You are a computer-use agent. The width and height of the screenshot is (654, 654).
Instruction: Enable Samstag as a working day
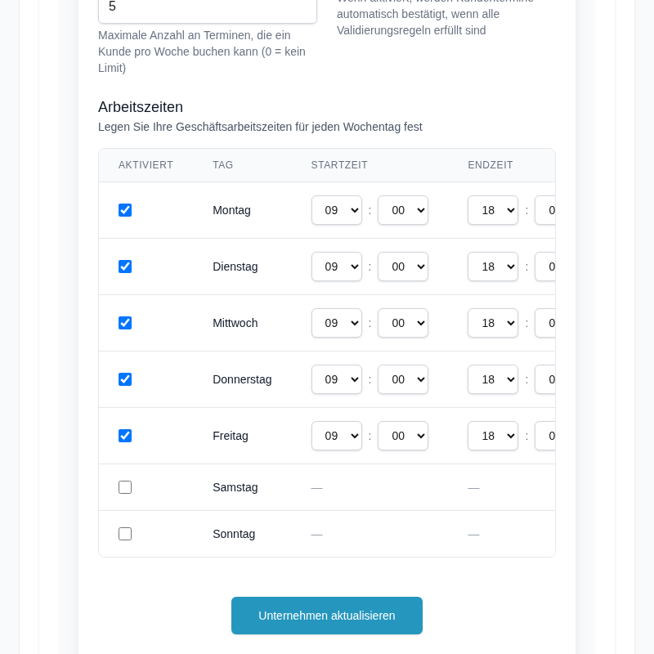[125, 487]
